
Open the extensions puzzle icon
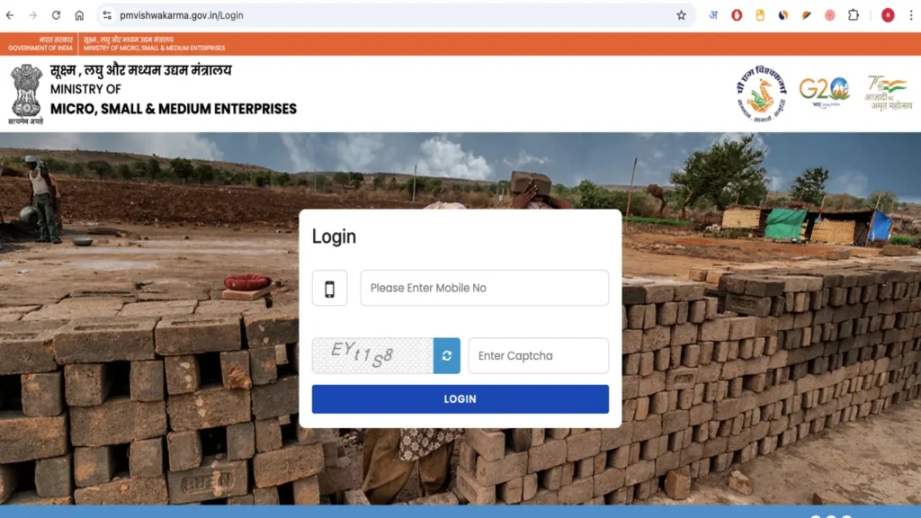(x=854, y=15)
